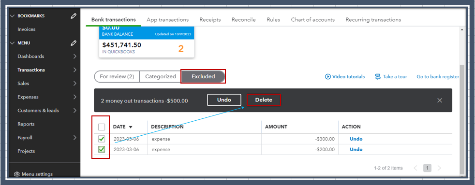Uncheck the -$300.00 expense row checkbox
Viewport: 475px width, 185px height.
coord(102,139)
